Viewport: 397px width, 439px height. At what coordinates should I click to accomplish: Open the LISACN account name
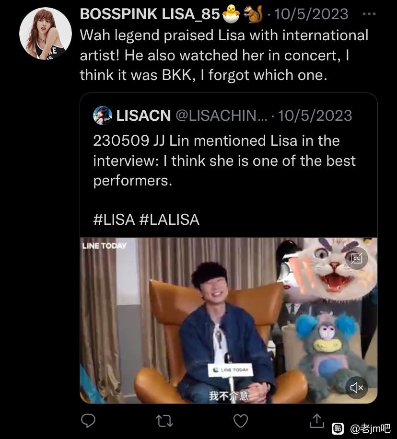(143, 116)
